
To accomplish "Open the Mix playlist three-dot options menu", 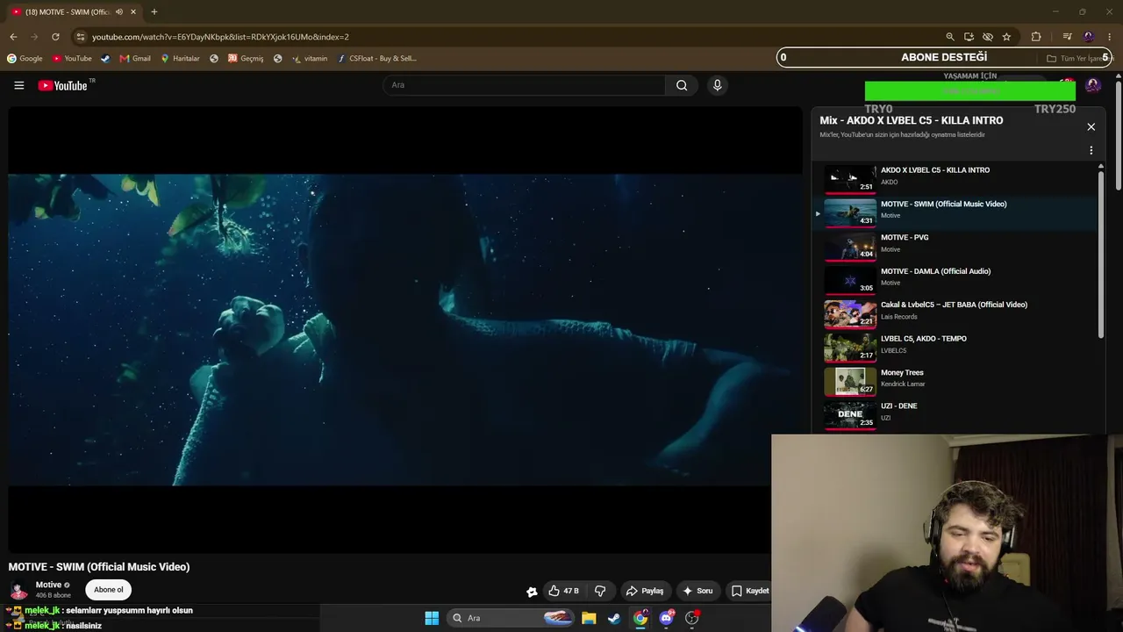I will [x=1091, y=150].
